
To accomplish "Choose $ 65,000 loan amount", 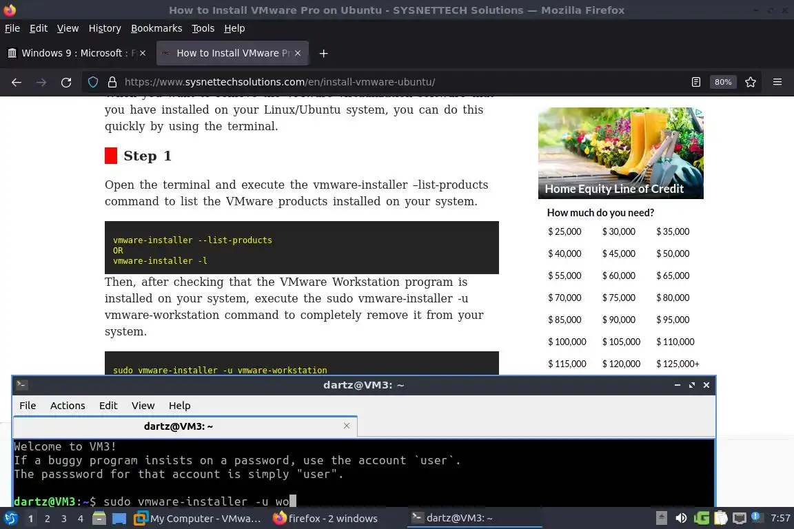I will [673, 276].
